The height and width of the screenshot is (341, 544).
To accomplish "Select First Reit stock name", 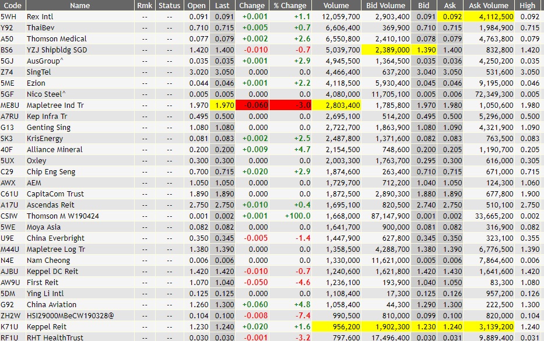I will [43, 283].
